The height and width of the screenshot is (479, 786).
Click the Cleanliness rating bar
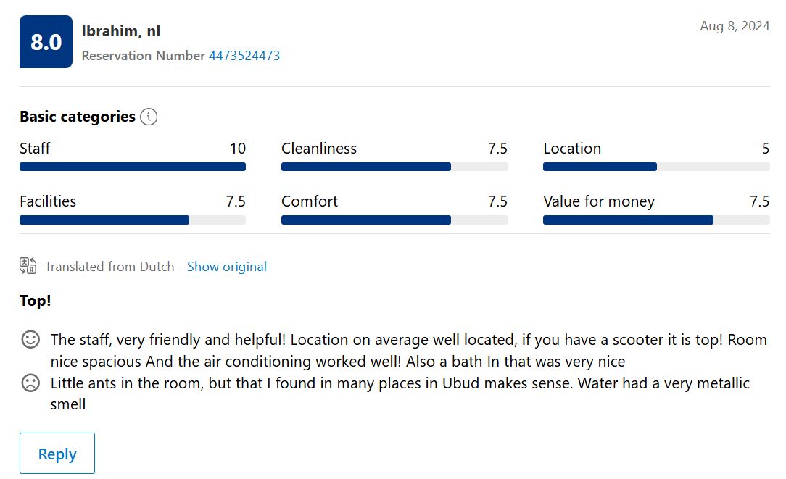point(394,167)
